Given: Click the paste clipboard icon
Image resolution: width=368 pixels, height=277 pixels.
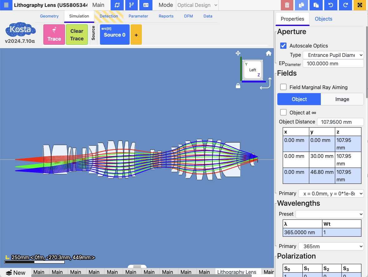Looking at the screenshot, I should (316, 5).
